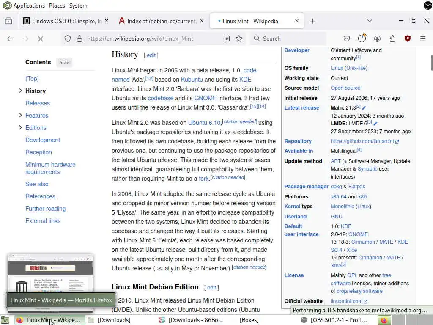Screen dimensions: 433x325
Task: Edit the History section
Action: coord(151,55)
